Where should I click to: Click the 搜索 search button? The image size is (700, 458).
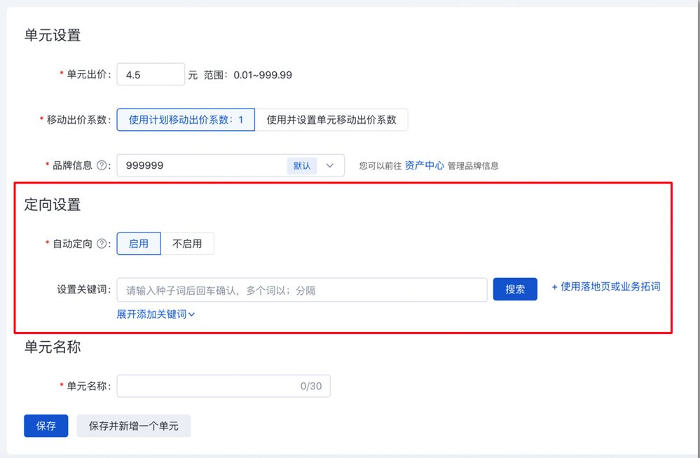pyautogui.click(x=515, y=289)
